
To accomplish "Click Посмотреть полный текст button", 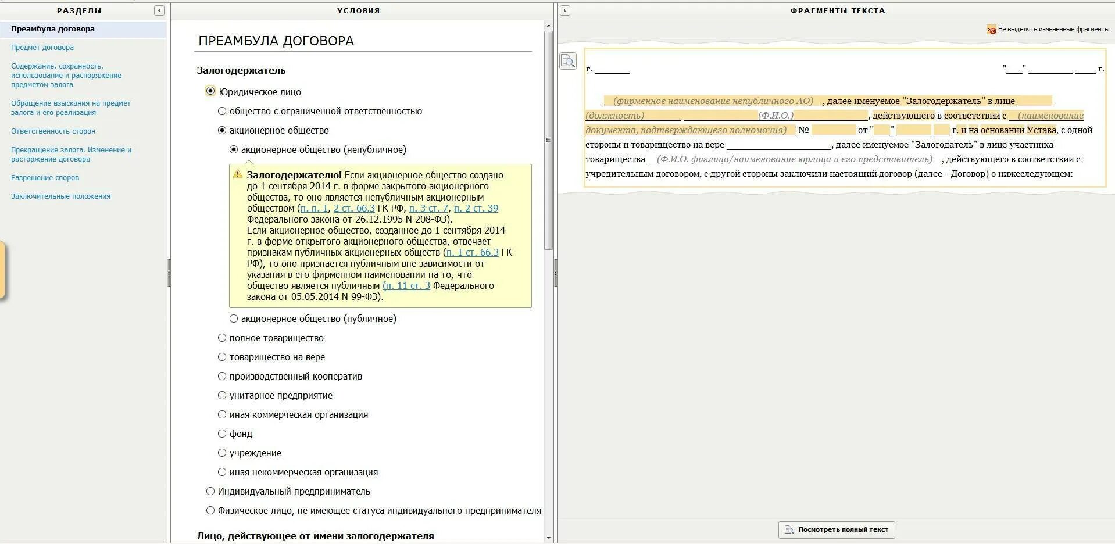I will tap(837, 529).
